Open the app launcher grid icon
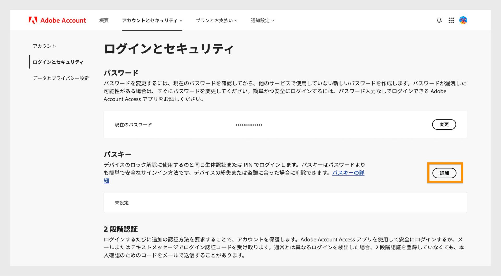Viewport: 501px width, 276px height. click(x=451, y=20)
